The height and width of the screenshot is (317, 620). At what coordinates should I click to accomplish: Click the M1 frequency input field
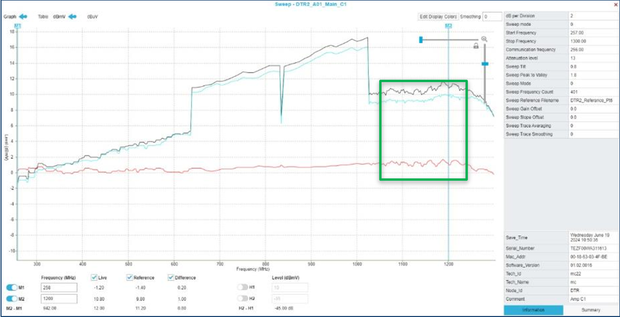click(x=59, y=288)
